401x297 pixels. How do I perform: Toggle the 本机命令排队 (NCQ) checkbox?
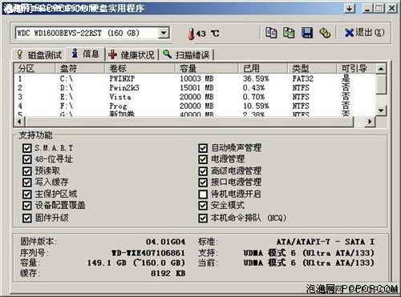pos(203,218)
